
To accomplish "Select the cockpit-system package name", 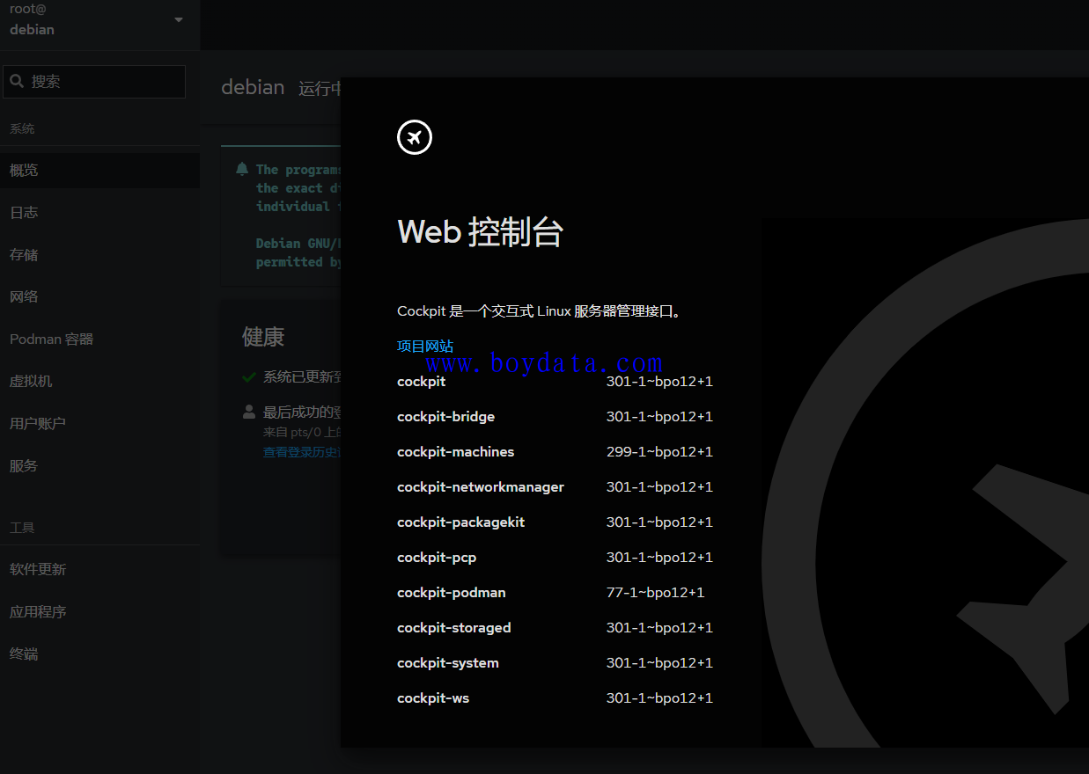I will [448, 663].
